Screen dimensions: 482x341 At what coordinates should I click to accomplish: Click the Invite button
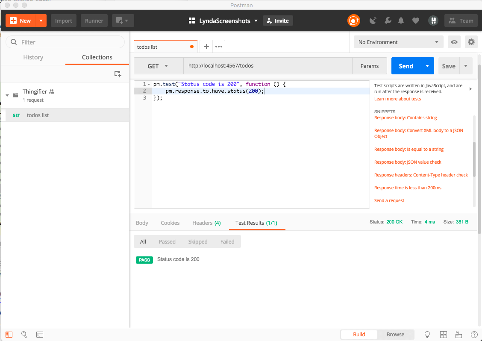point(278,21)
